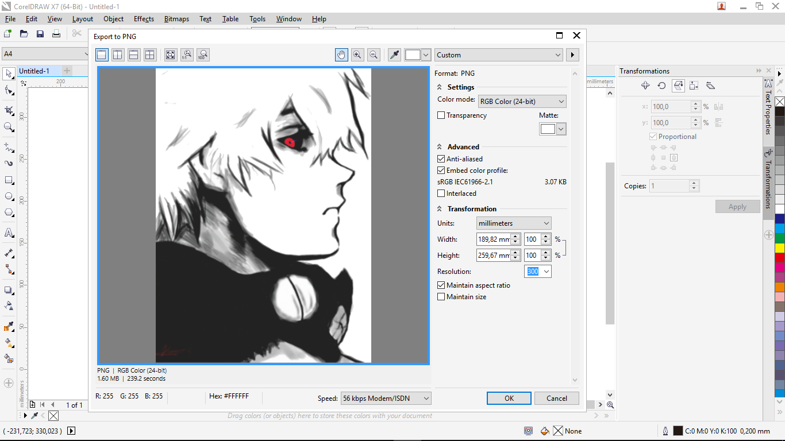Open the Speed 56 kbps Modem dropdown
The image size is (785, 441).
386,399
